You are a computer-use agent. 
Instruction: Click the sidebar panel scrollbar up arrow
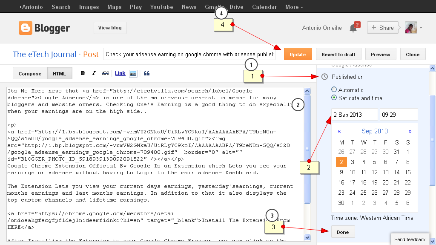[433, 68]
